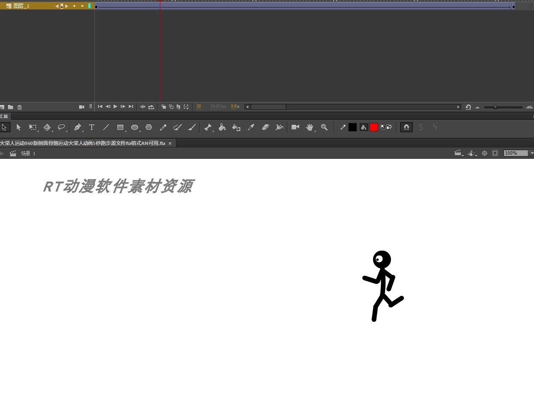The image size is (534, 393).
Task: Select the Ink Bottle tool
Action: coord(236,127)
